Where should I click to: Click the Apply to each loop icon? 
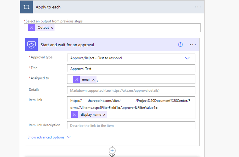click(27, 7)
